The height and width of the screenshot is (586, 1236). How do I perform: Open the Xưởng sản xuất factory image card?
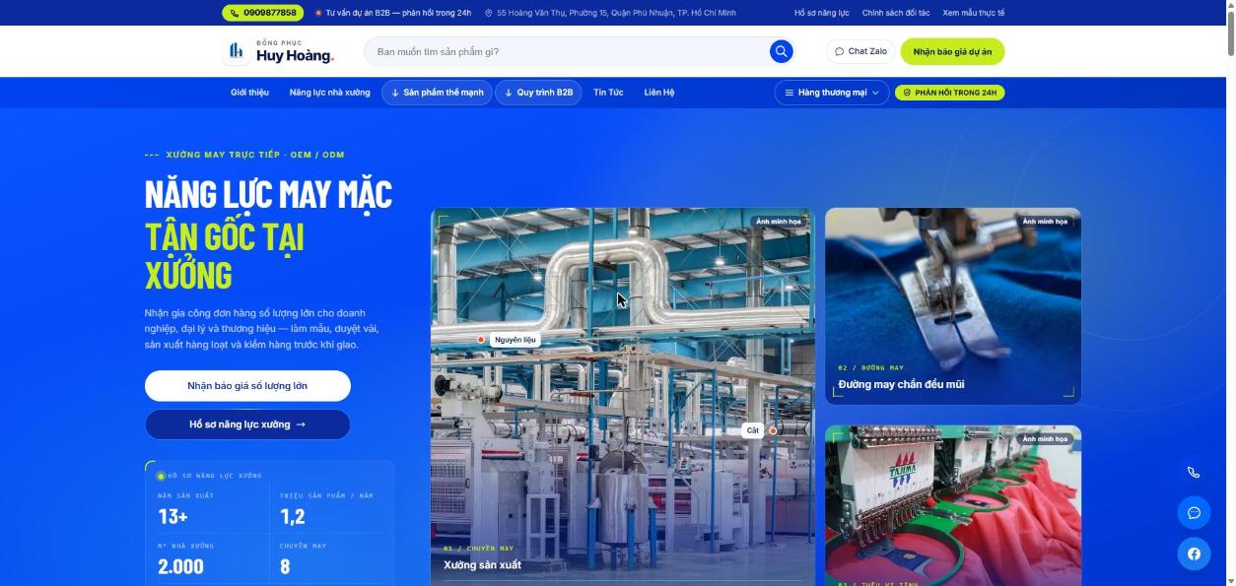(623, 396)
